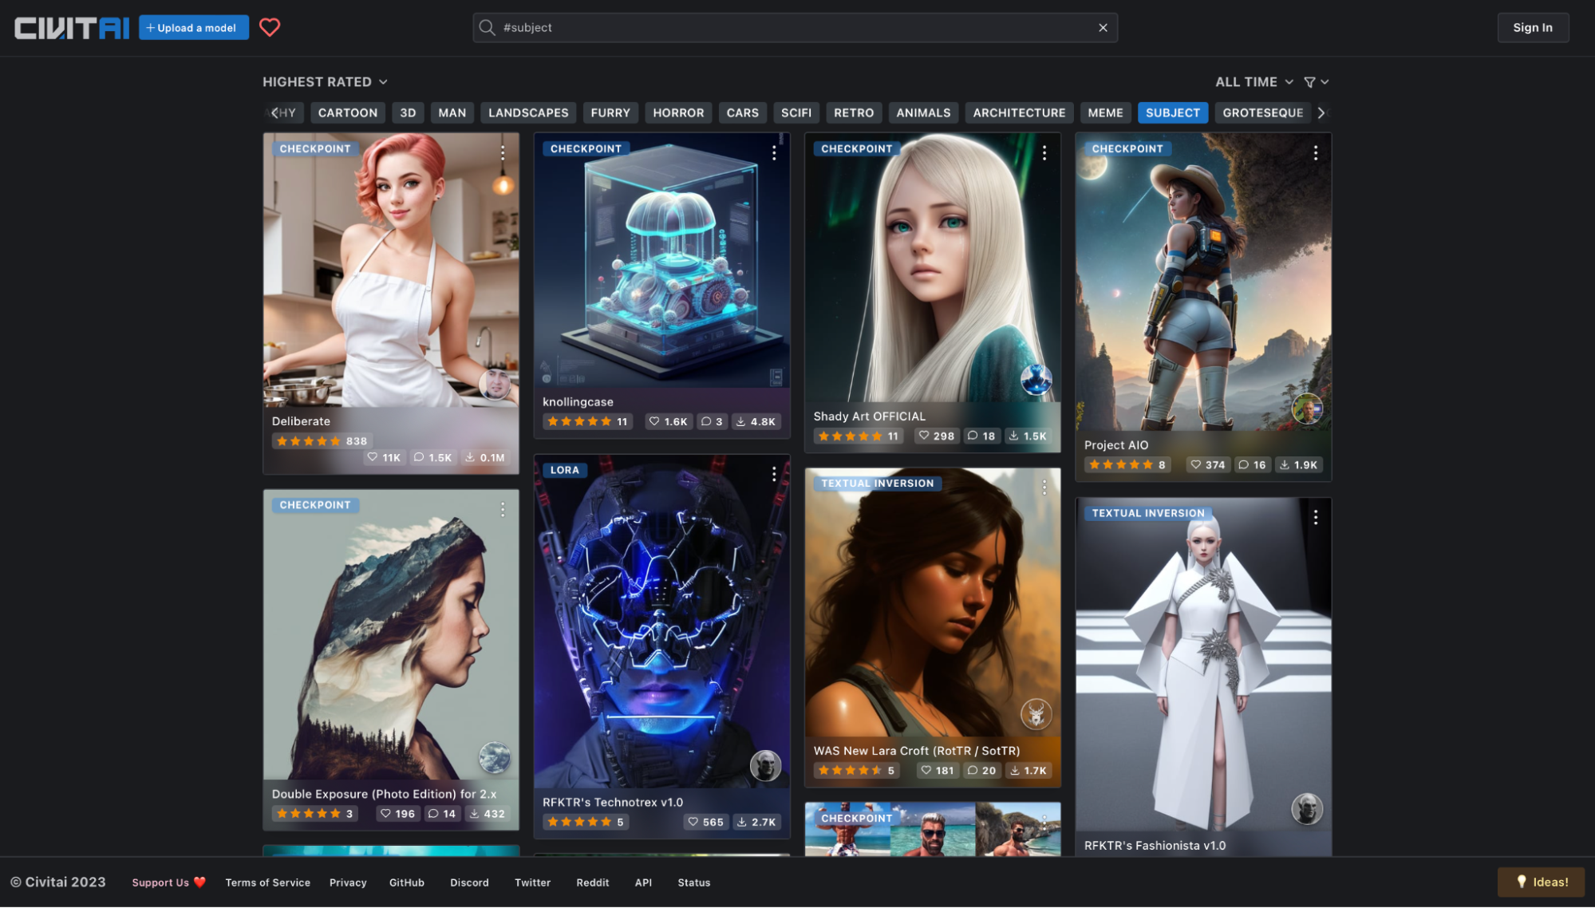
Task: Click the upload model icon button
Action: [149, 27]
